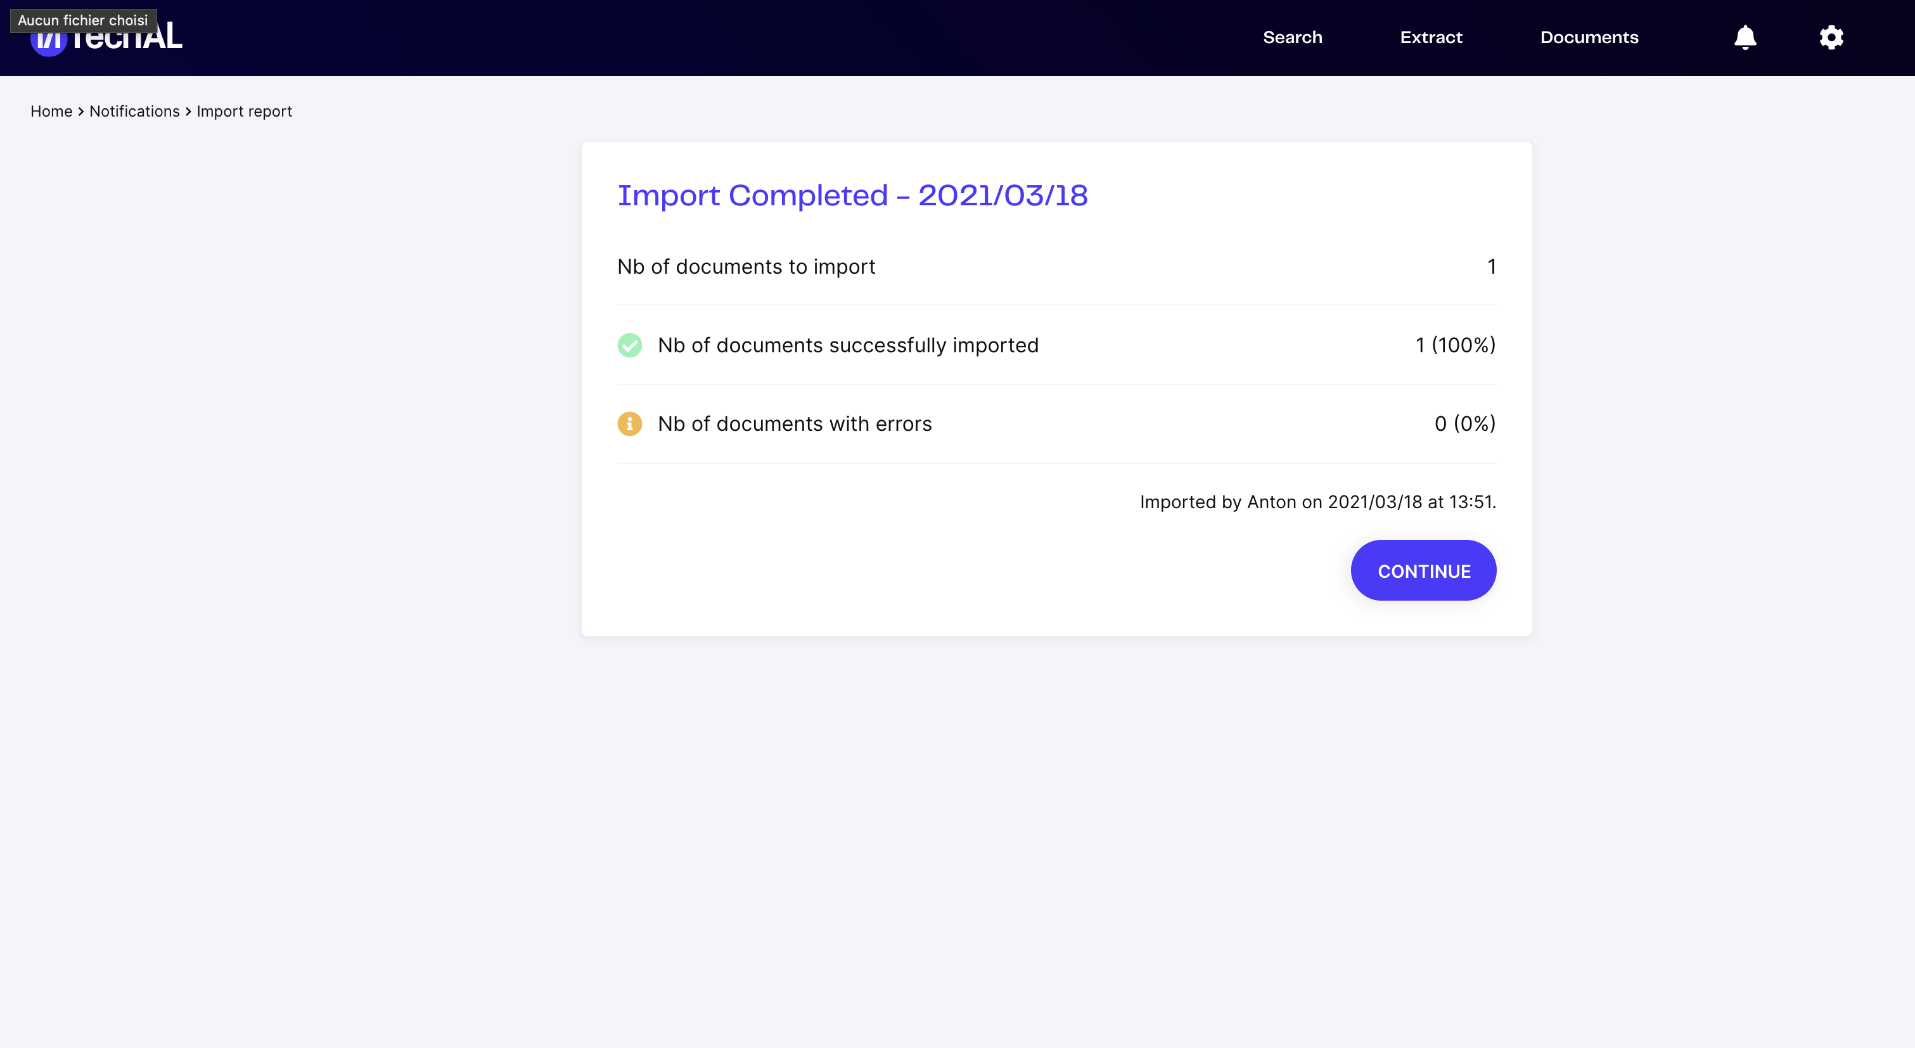Open the notifications bell icon
Image resolution: width=1915 pixels, height=1048 pixels.
click(1745, 37)
